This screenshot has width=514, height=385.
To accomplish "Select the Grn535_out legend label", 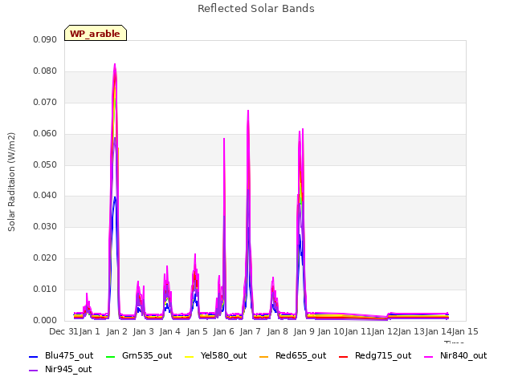I will (147, 355).
